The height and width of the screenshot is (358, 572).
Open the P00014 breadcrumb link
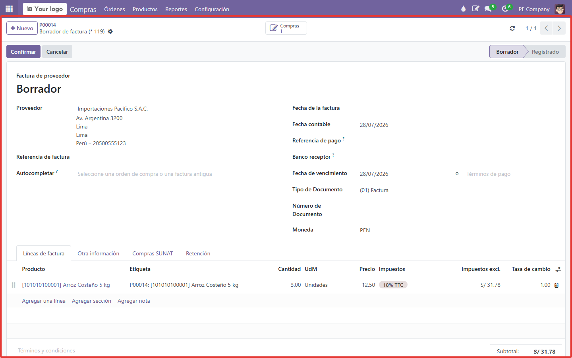[48, 25]
